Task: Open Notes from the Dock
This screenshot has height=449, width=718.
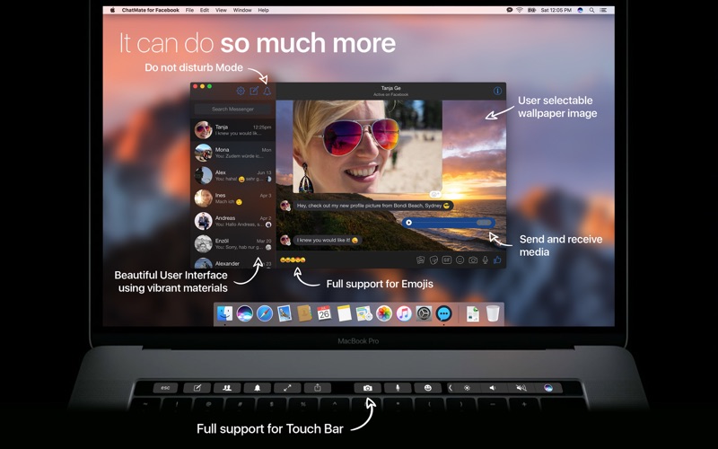Action: click(344, 313)
